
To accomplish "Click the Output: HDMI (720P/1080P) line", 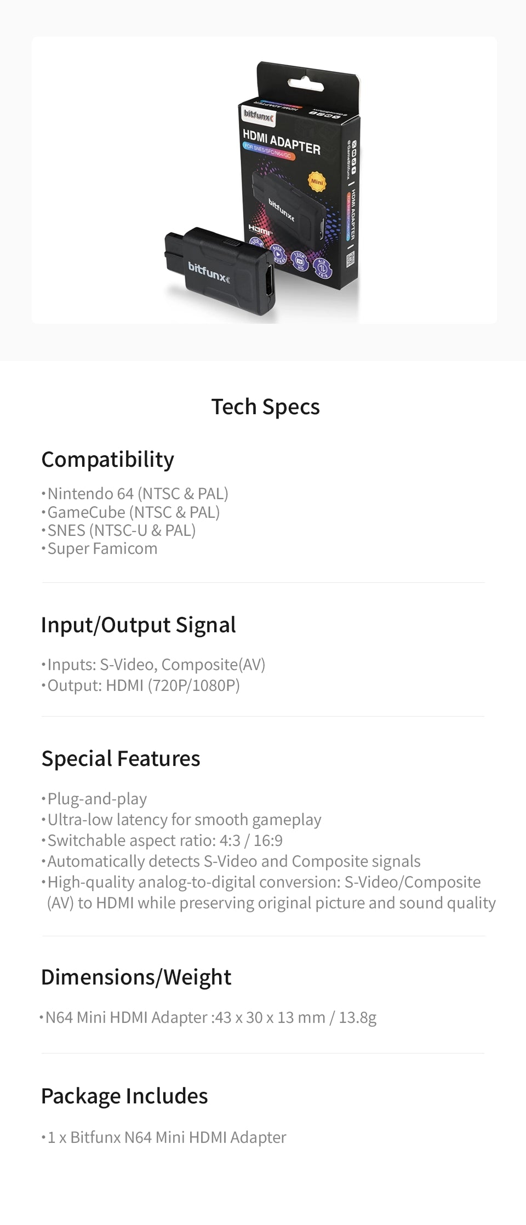I will pos(144,685).
